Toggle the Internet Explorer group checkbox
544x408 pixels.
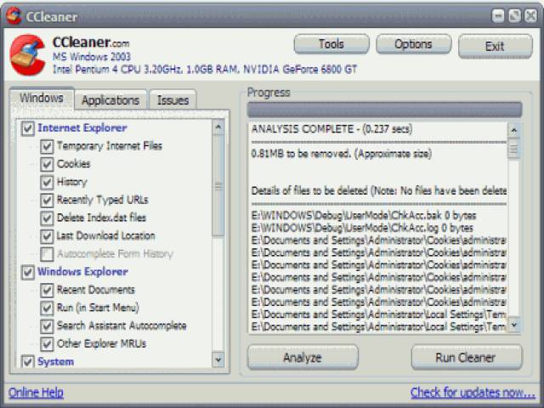coord(27,128)
